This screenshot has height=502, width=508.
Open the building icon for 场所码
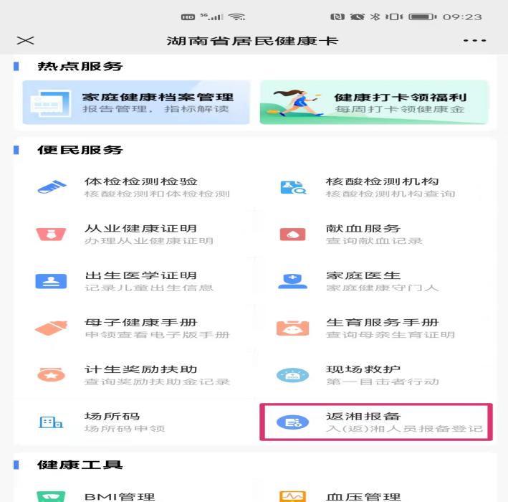51,422
